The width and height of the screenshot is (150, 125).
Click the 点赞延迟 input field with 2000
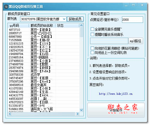pos(132,20)
